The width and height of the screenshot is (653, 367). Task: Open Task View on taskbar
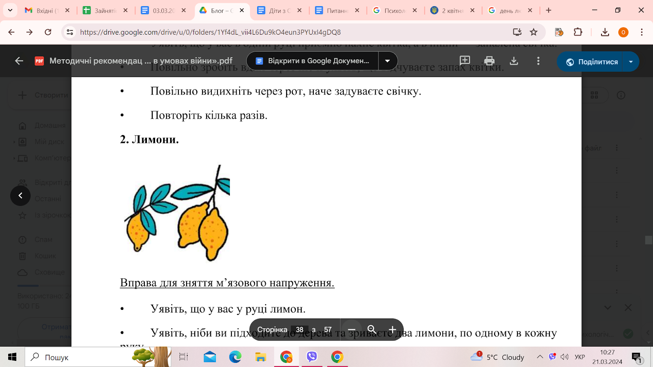point(184,357)
